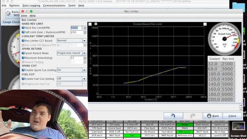The height and width of the screenshot is (139, 247).
Task: Open the Data Logging menu
Action: click(31, 5)
